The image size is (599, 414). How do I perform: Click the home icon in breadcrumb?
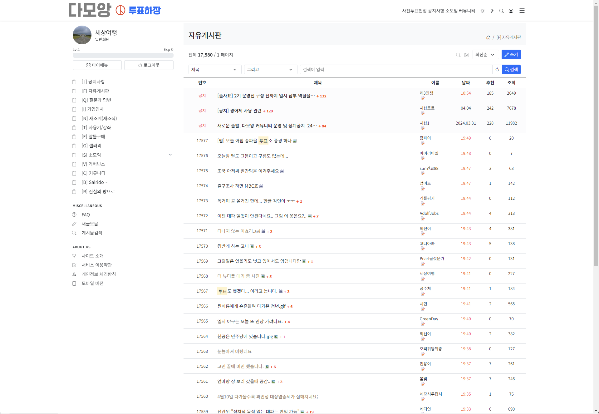[x=488, y=37]
